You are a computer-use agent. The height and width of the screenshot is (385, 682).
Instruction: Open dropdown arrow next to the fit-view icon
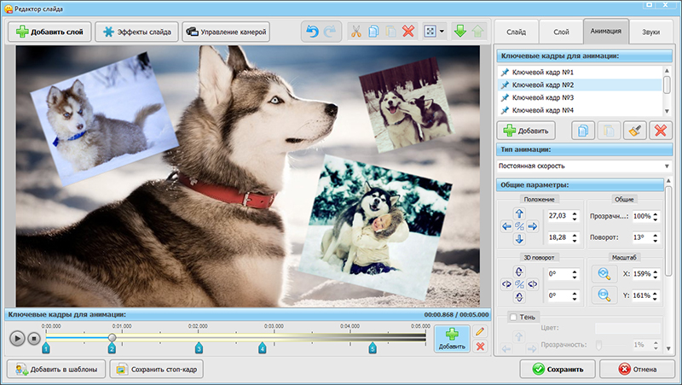click(x=442, y=32)
